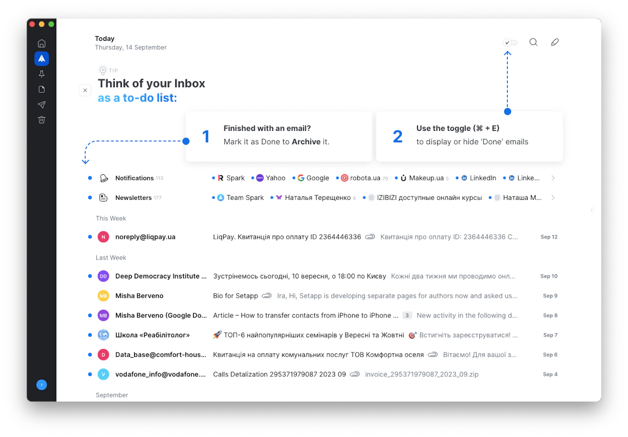628x437 pixels.
Task: Expand the Newsletters senders chevron
Action: [x=553, y=198]
